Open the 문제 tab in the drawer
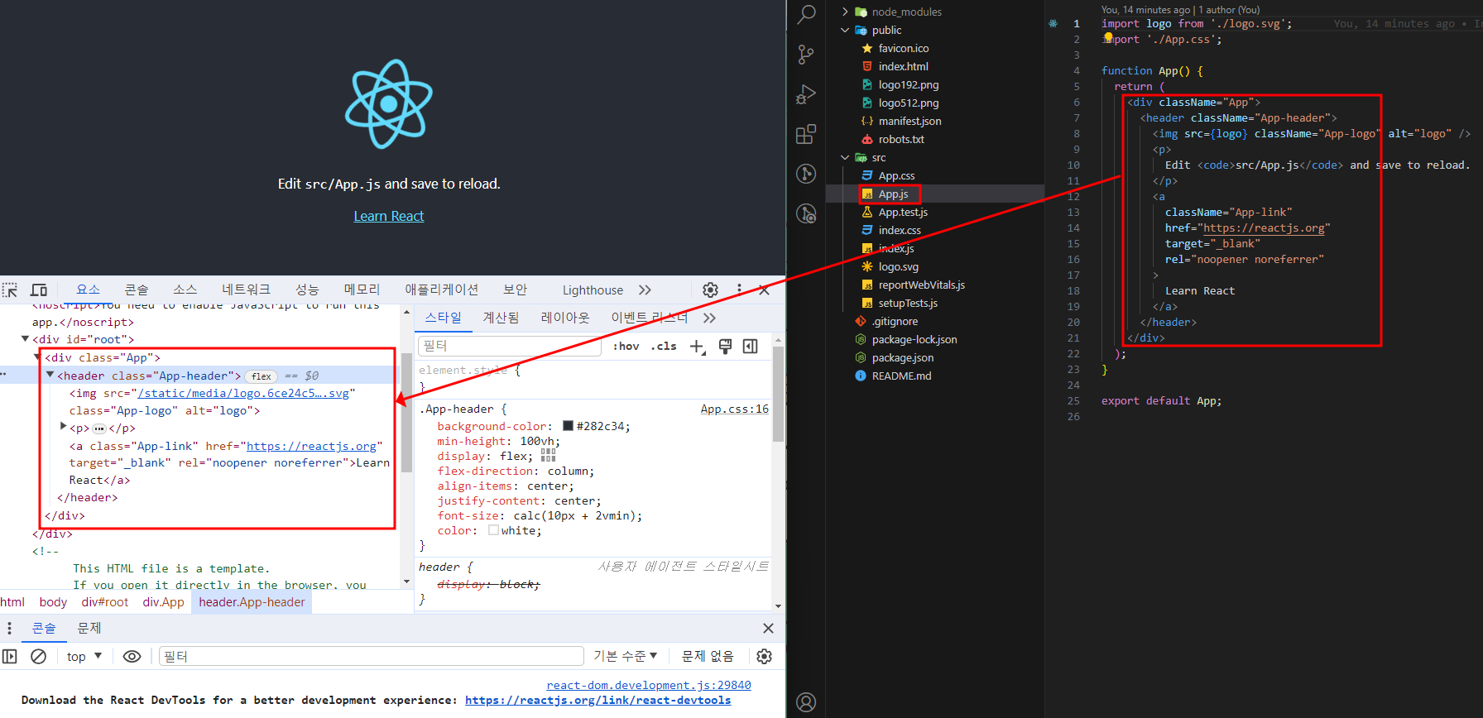1483x718 pixels. tap(89, 628)
